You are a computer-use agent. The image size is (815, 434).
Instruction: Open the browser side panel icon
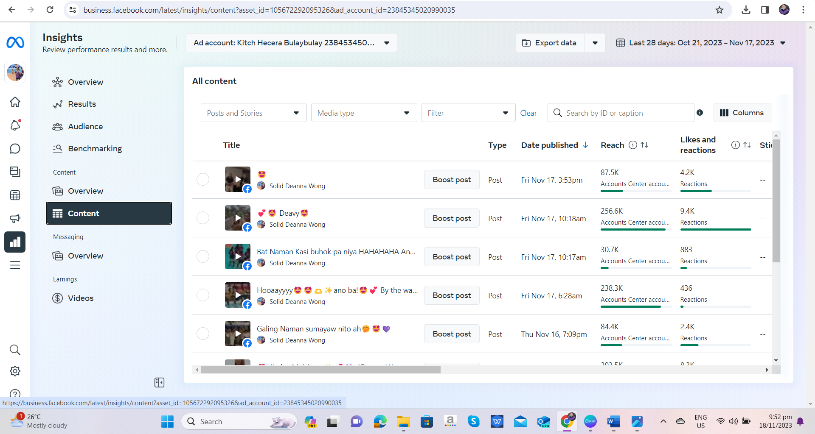click(765, 10)
